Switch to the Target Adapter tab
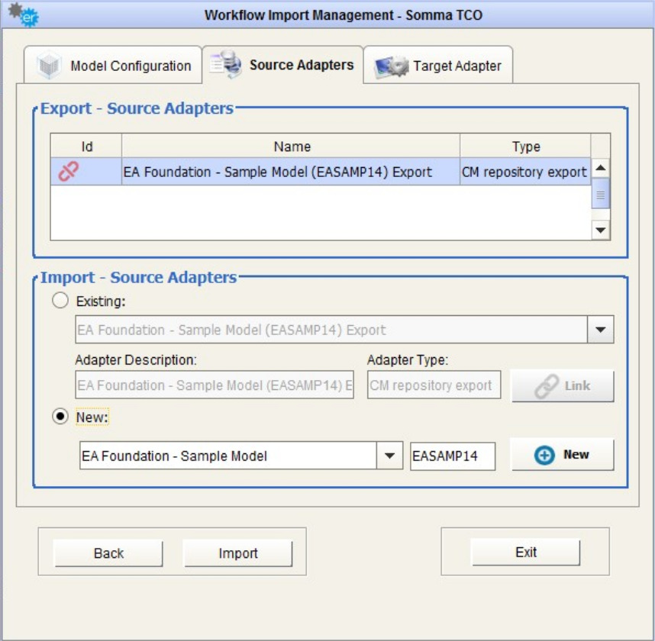Viewport: 655px width, 641px height. pyautogui.click(x=438, y=65)
